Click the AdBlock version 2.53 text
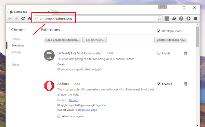The image size is (205, 127). point(77,84)
